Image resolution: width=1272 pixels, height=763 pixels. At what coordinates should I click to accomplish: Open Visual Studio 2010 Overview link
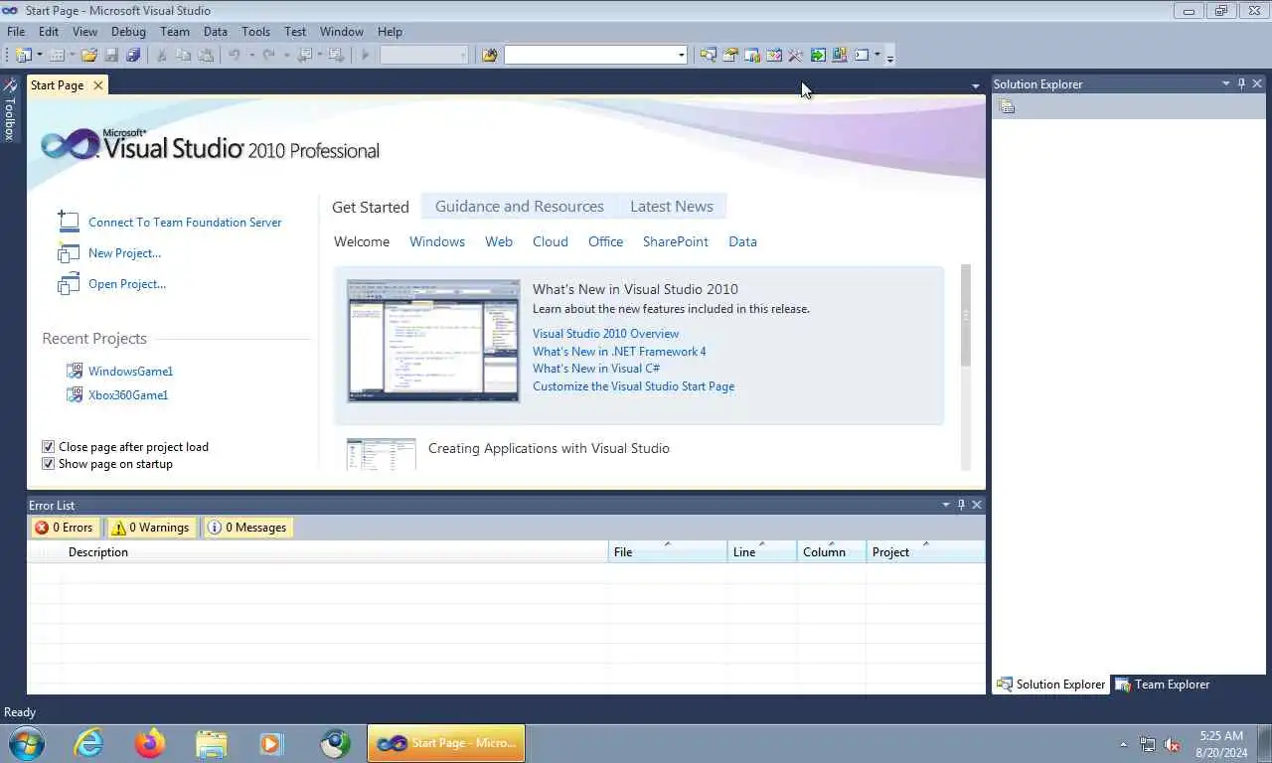tap(606, 334)
